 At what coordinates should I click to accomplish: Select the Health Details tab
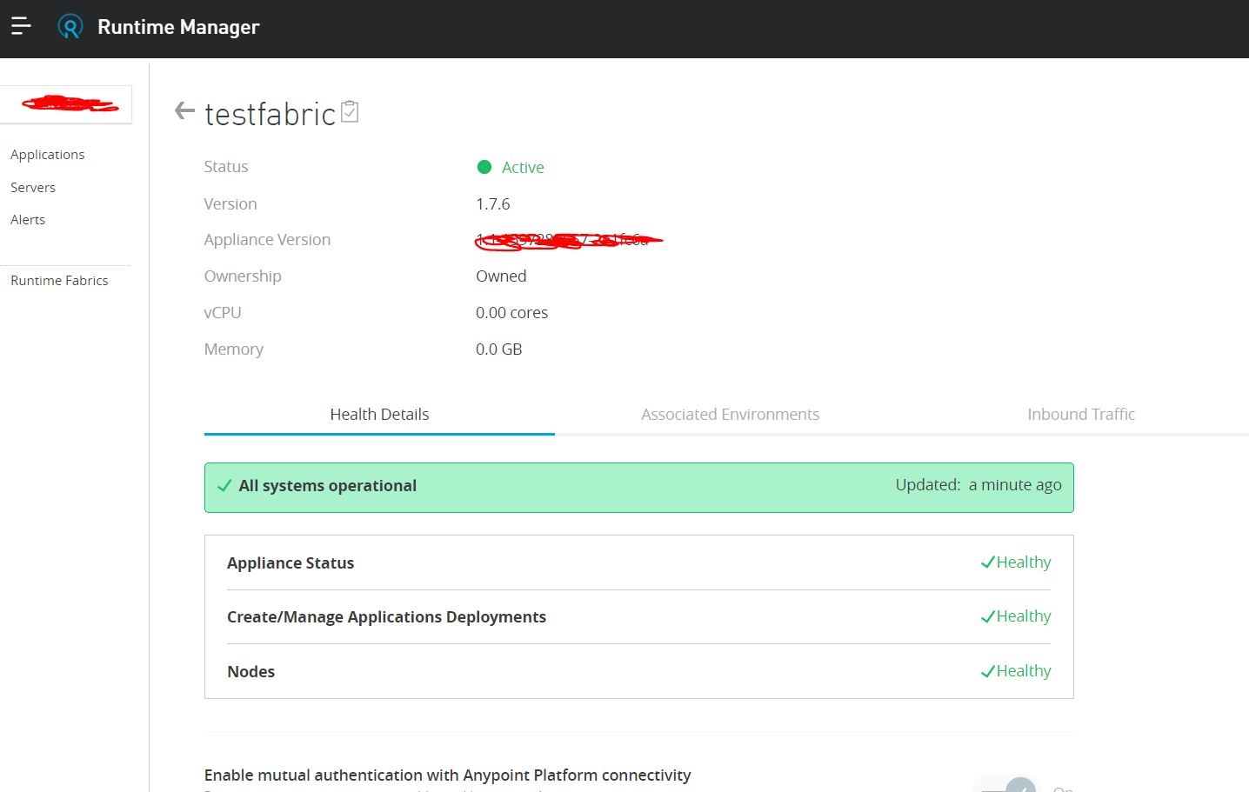point(379,415)
